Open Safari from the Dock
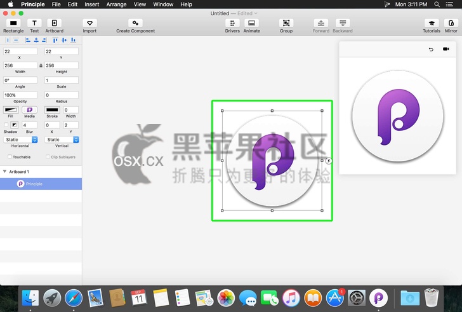 (x=74, y=298)
